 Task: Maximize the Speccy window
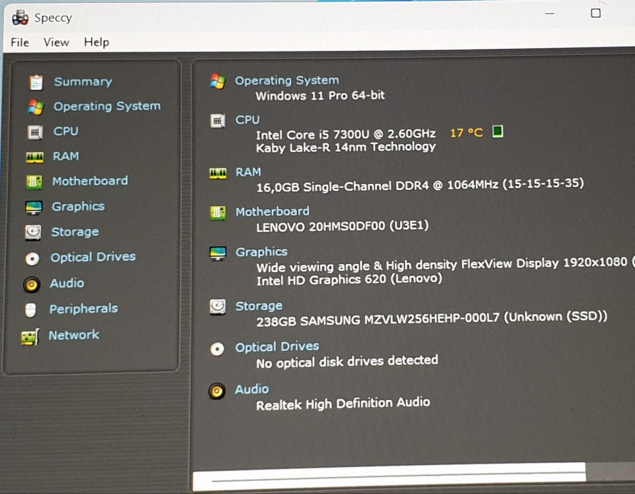pos(596,13)
